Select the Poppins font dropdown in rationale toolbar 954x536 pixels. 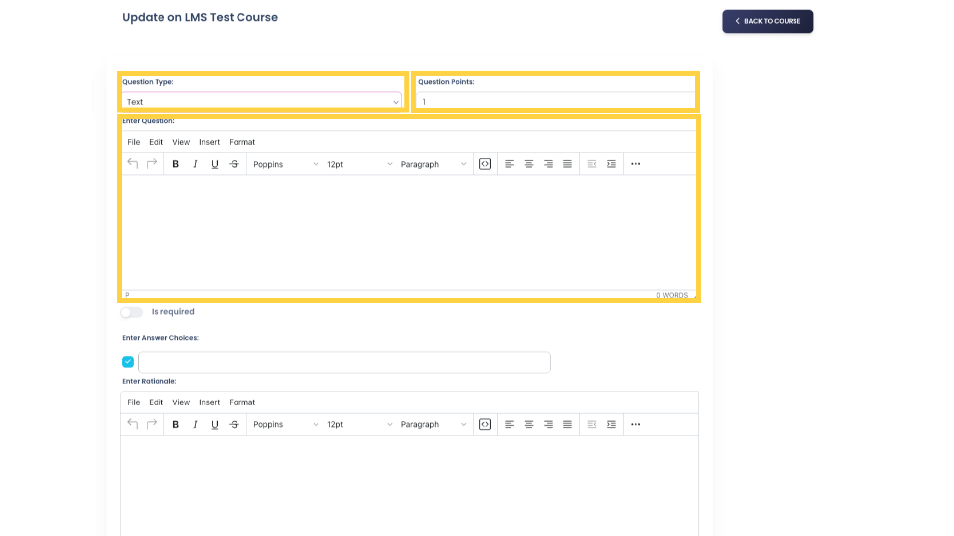click(284, 424)
